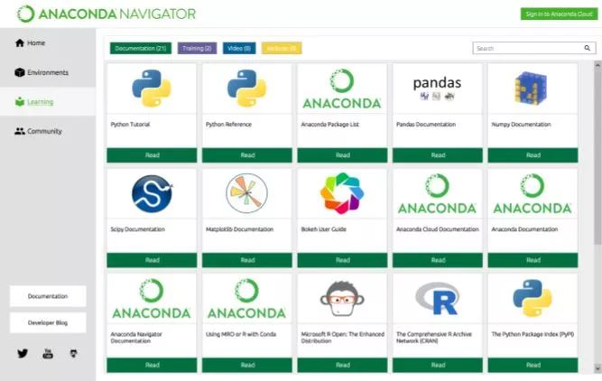
Task: Read the Scipy Documentation
Action: point(152,260)
